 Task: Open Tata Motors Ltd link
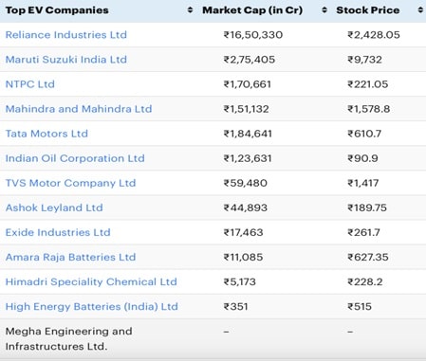46,134
